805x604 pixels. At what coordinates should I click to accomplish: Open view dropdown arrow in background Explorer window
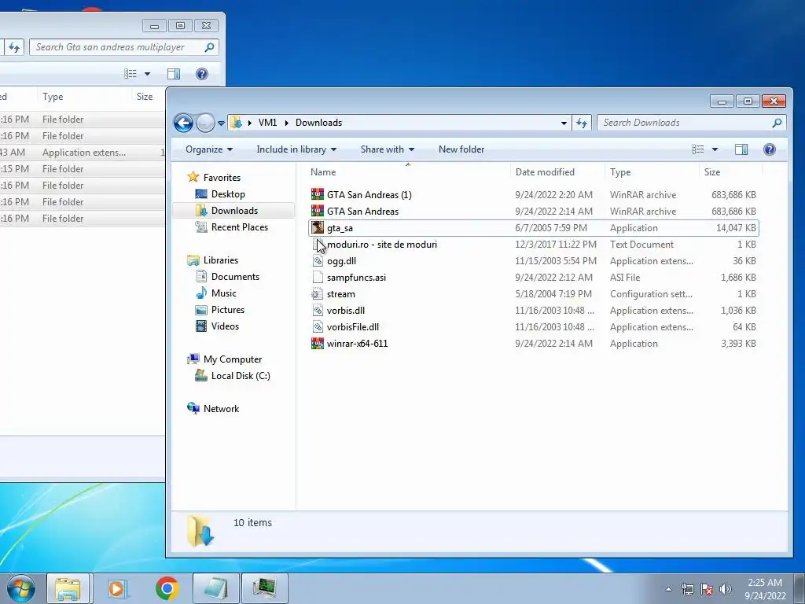147,74
